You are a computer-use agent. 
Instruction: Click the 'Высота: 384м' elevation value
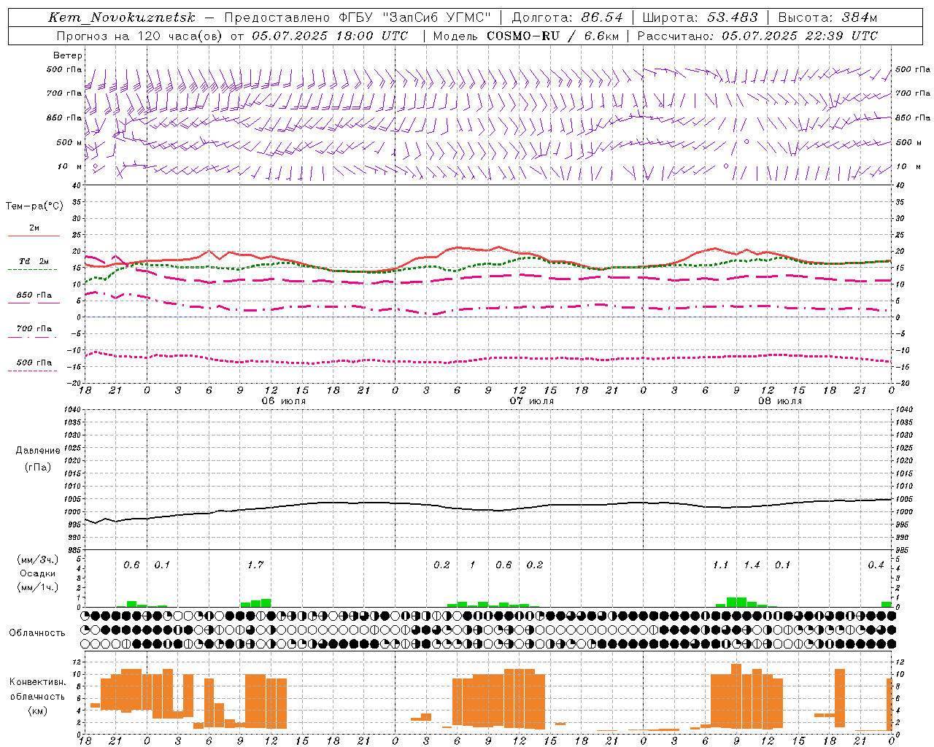[x=827, y=18]
